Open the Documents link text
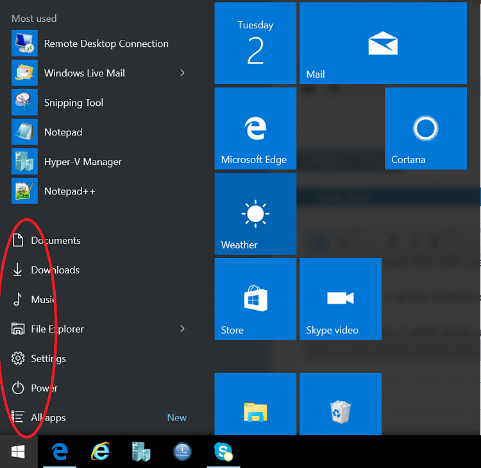This screenshot has width=481, height=468. click(56, 241)
